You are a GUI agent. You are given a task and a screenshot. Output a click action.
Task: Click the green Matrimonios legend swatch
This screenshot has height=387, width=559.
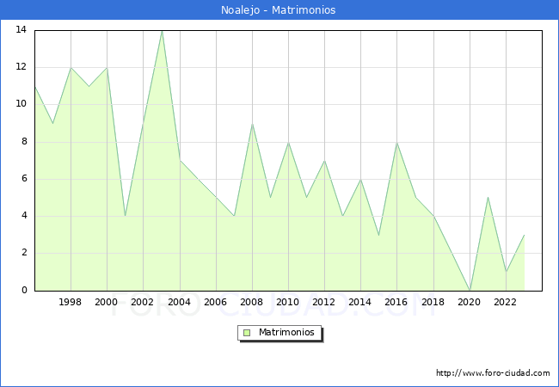click(247, 333)
